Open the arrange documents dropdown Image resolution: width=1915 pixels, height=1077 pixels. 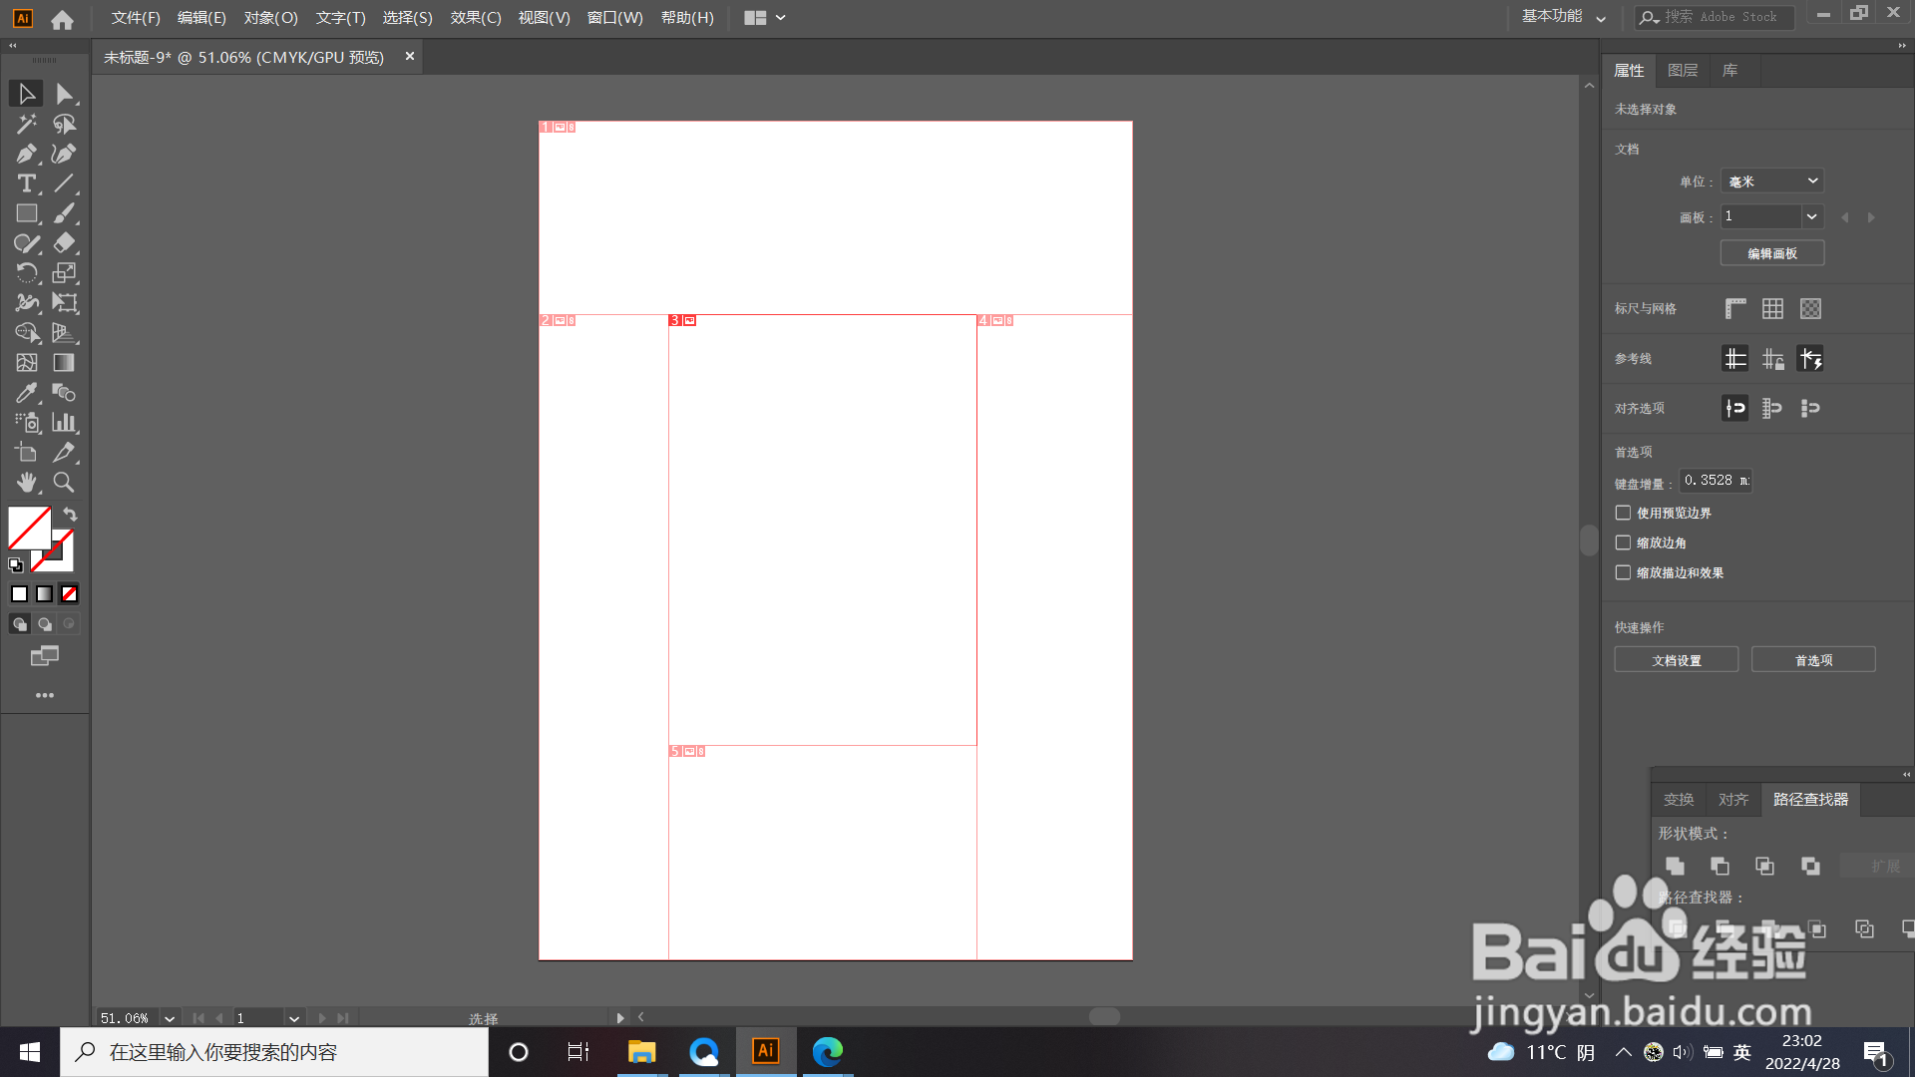(x=765, y=17)
